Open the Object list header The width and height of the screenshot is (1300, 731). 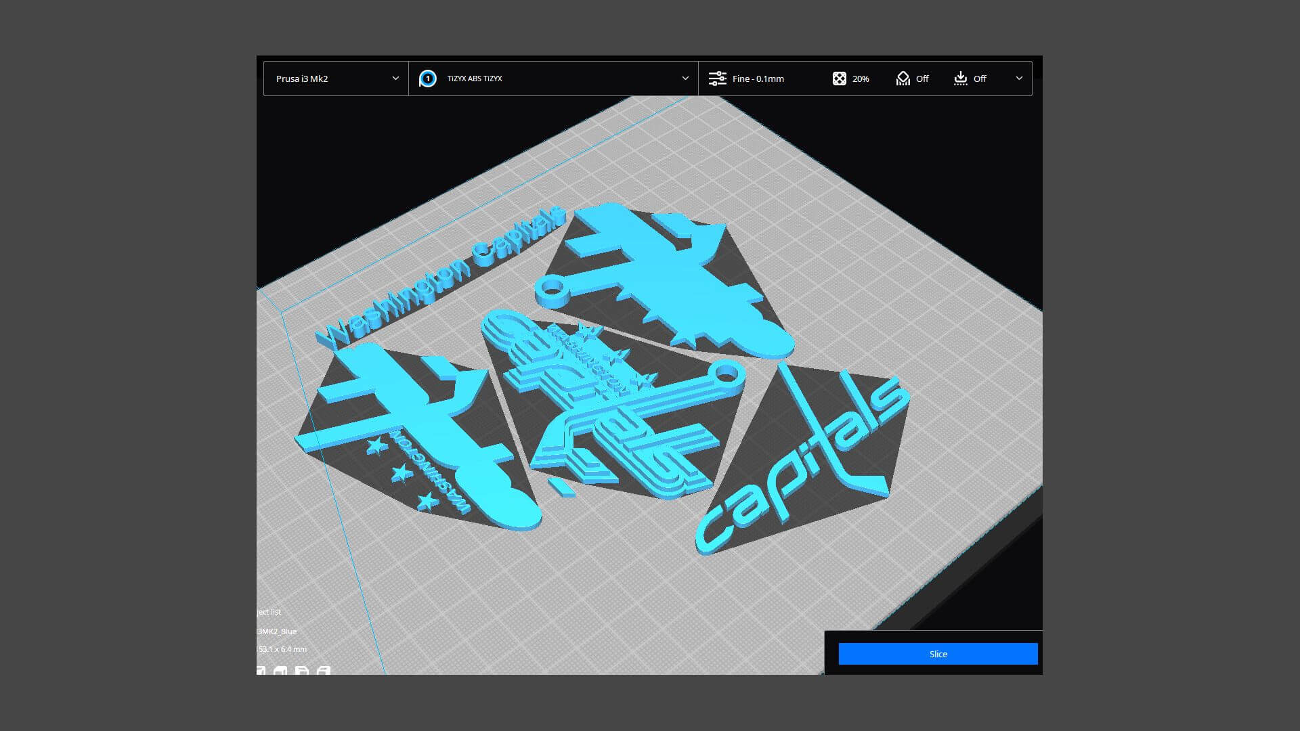click(269, 612)
